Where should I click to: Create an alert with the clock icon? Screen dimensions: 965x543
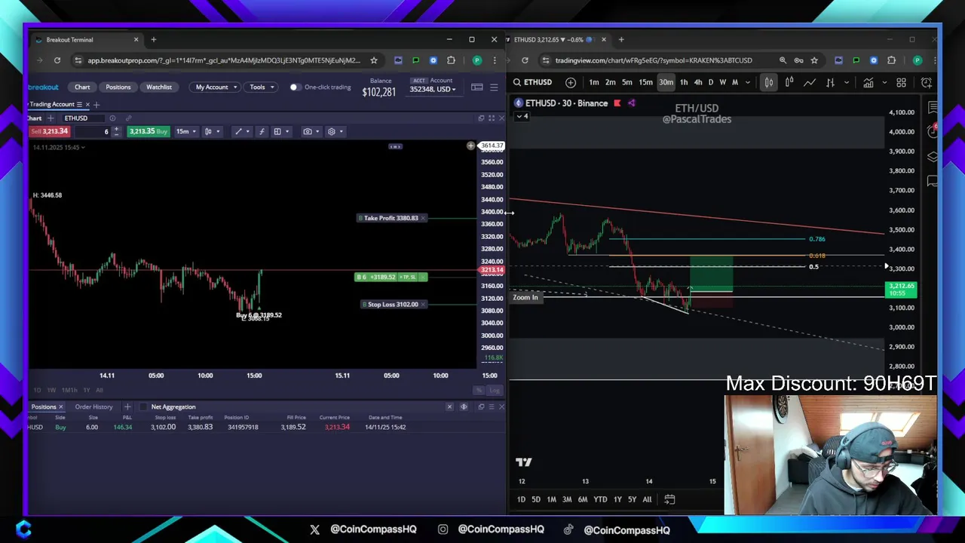tap(927, 82)
